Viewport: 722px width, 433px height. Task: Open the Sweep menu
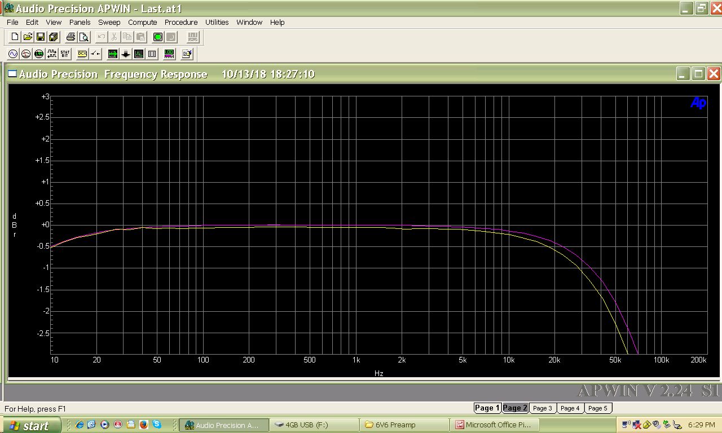click(109, 23)
